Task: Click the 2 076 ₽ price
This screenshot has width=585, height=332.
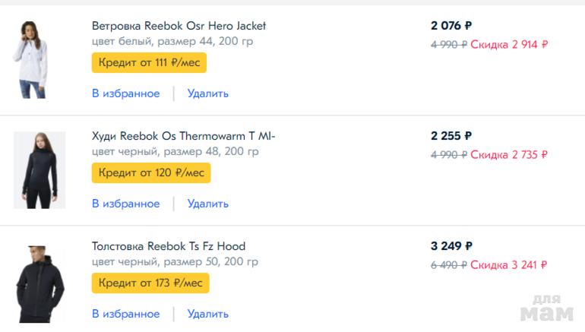Action: (x=451, y=26)
